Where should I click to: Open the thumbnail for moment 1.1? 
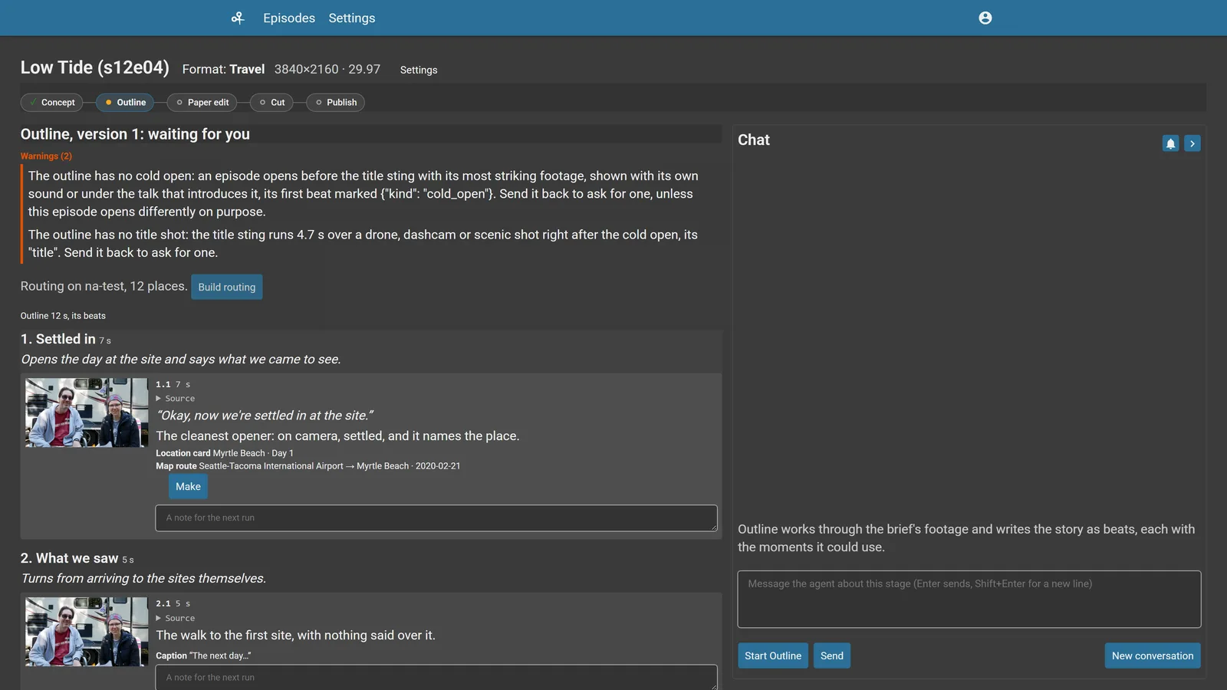coord(87,412)
